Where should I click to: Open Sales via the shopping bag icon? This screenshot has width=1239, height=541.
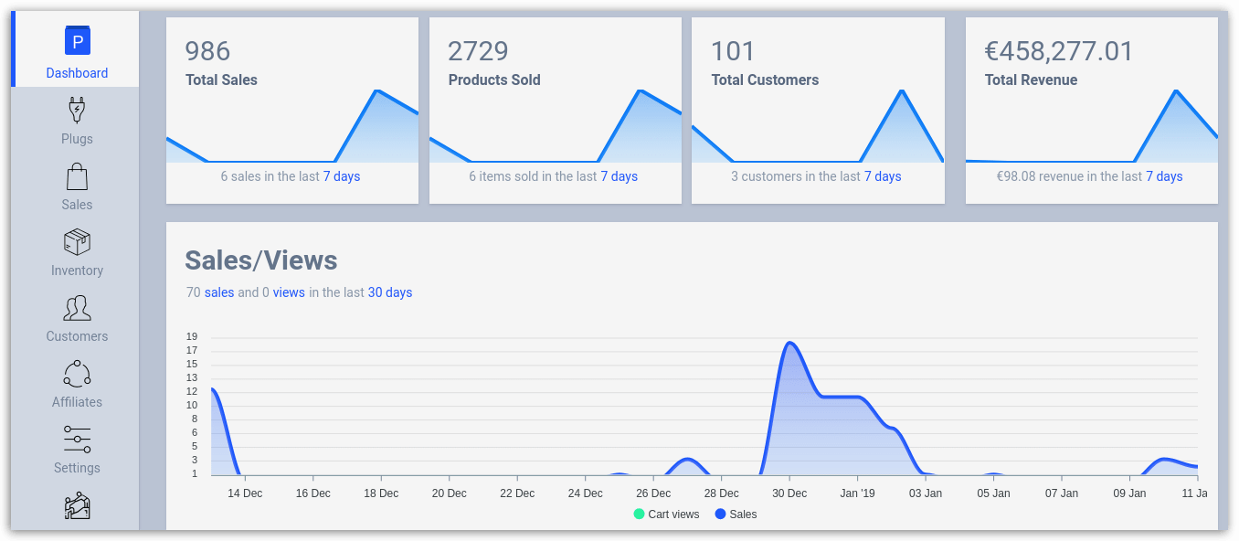pyautogui.click(x=77, y=176)
